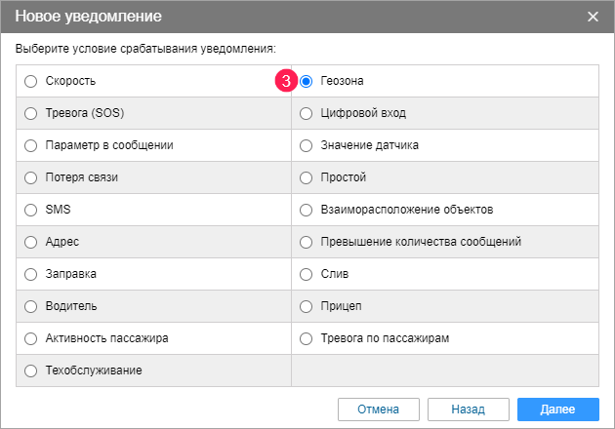The image size is (615, 429).
Task: Select the SMS radio option
Action: pos(31,210)
